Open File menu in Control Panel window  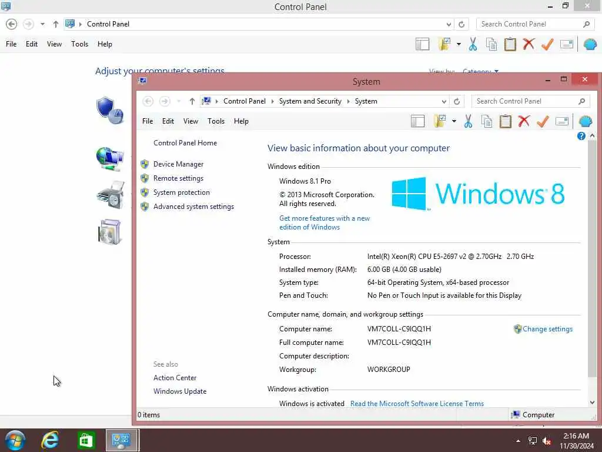point(11,44)
